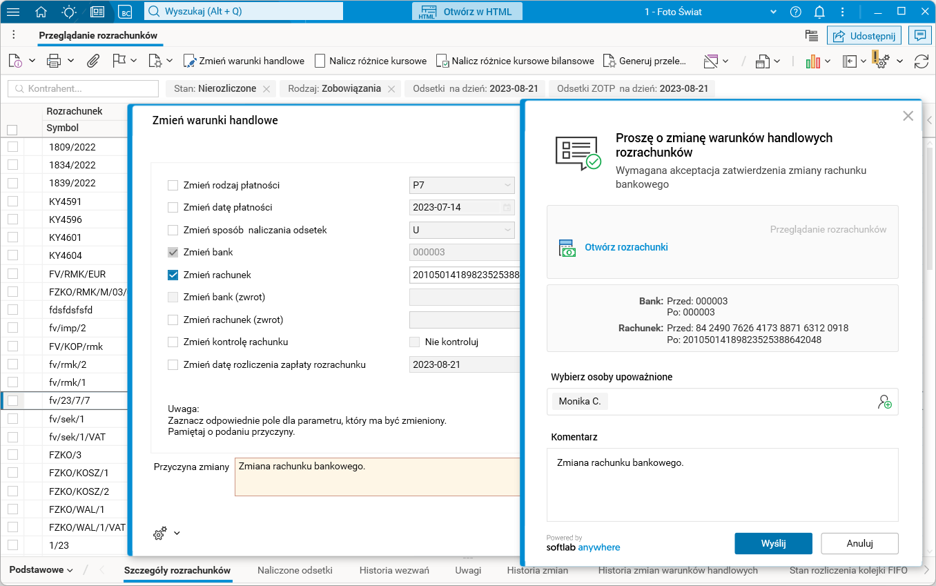Screen dimensions: 936x586
Task: Open the comments speech bubble icon
Action: point(919,36)
